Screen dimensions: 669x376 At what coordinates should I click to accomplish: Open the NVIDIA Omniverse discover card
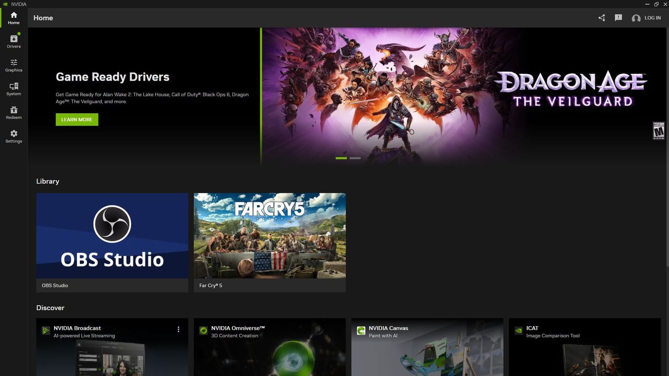point(269,348)
